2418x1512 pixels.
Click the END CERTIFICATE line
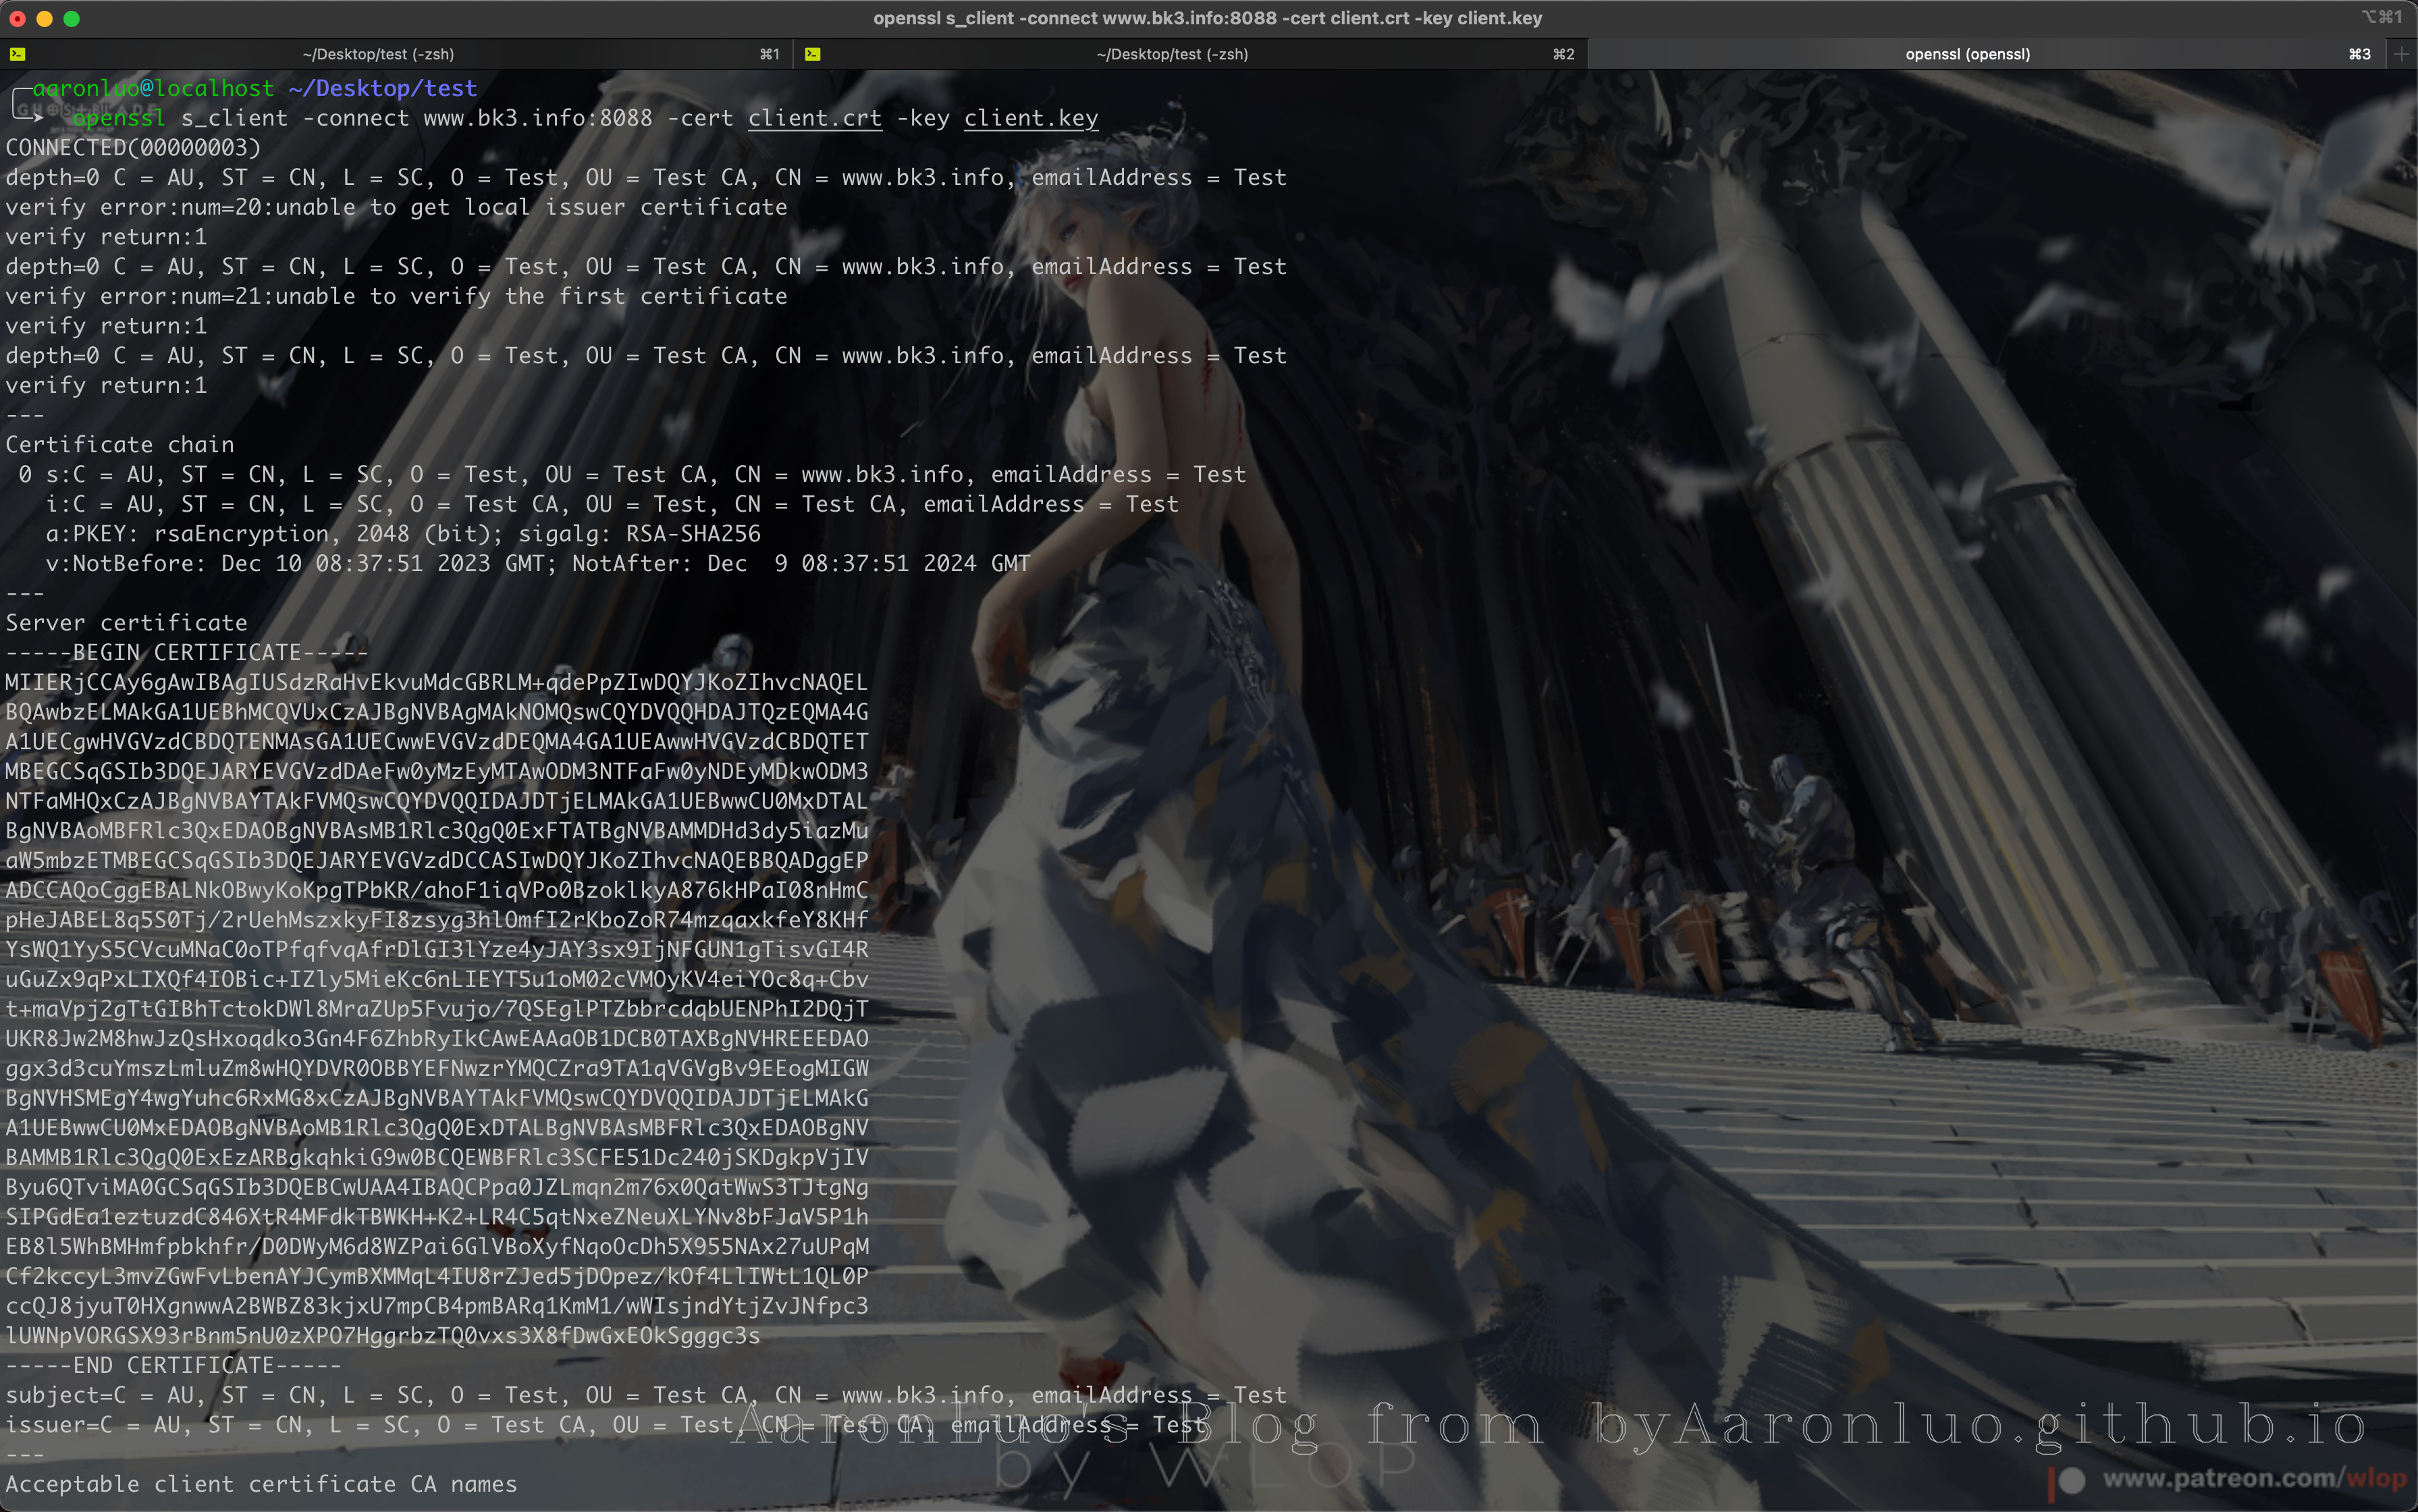[x=173, y=1365]
